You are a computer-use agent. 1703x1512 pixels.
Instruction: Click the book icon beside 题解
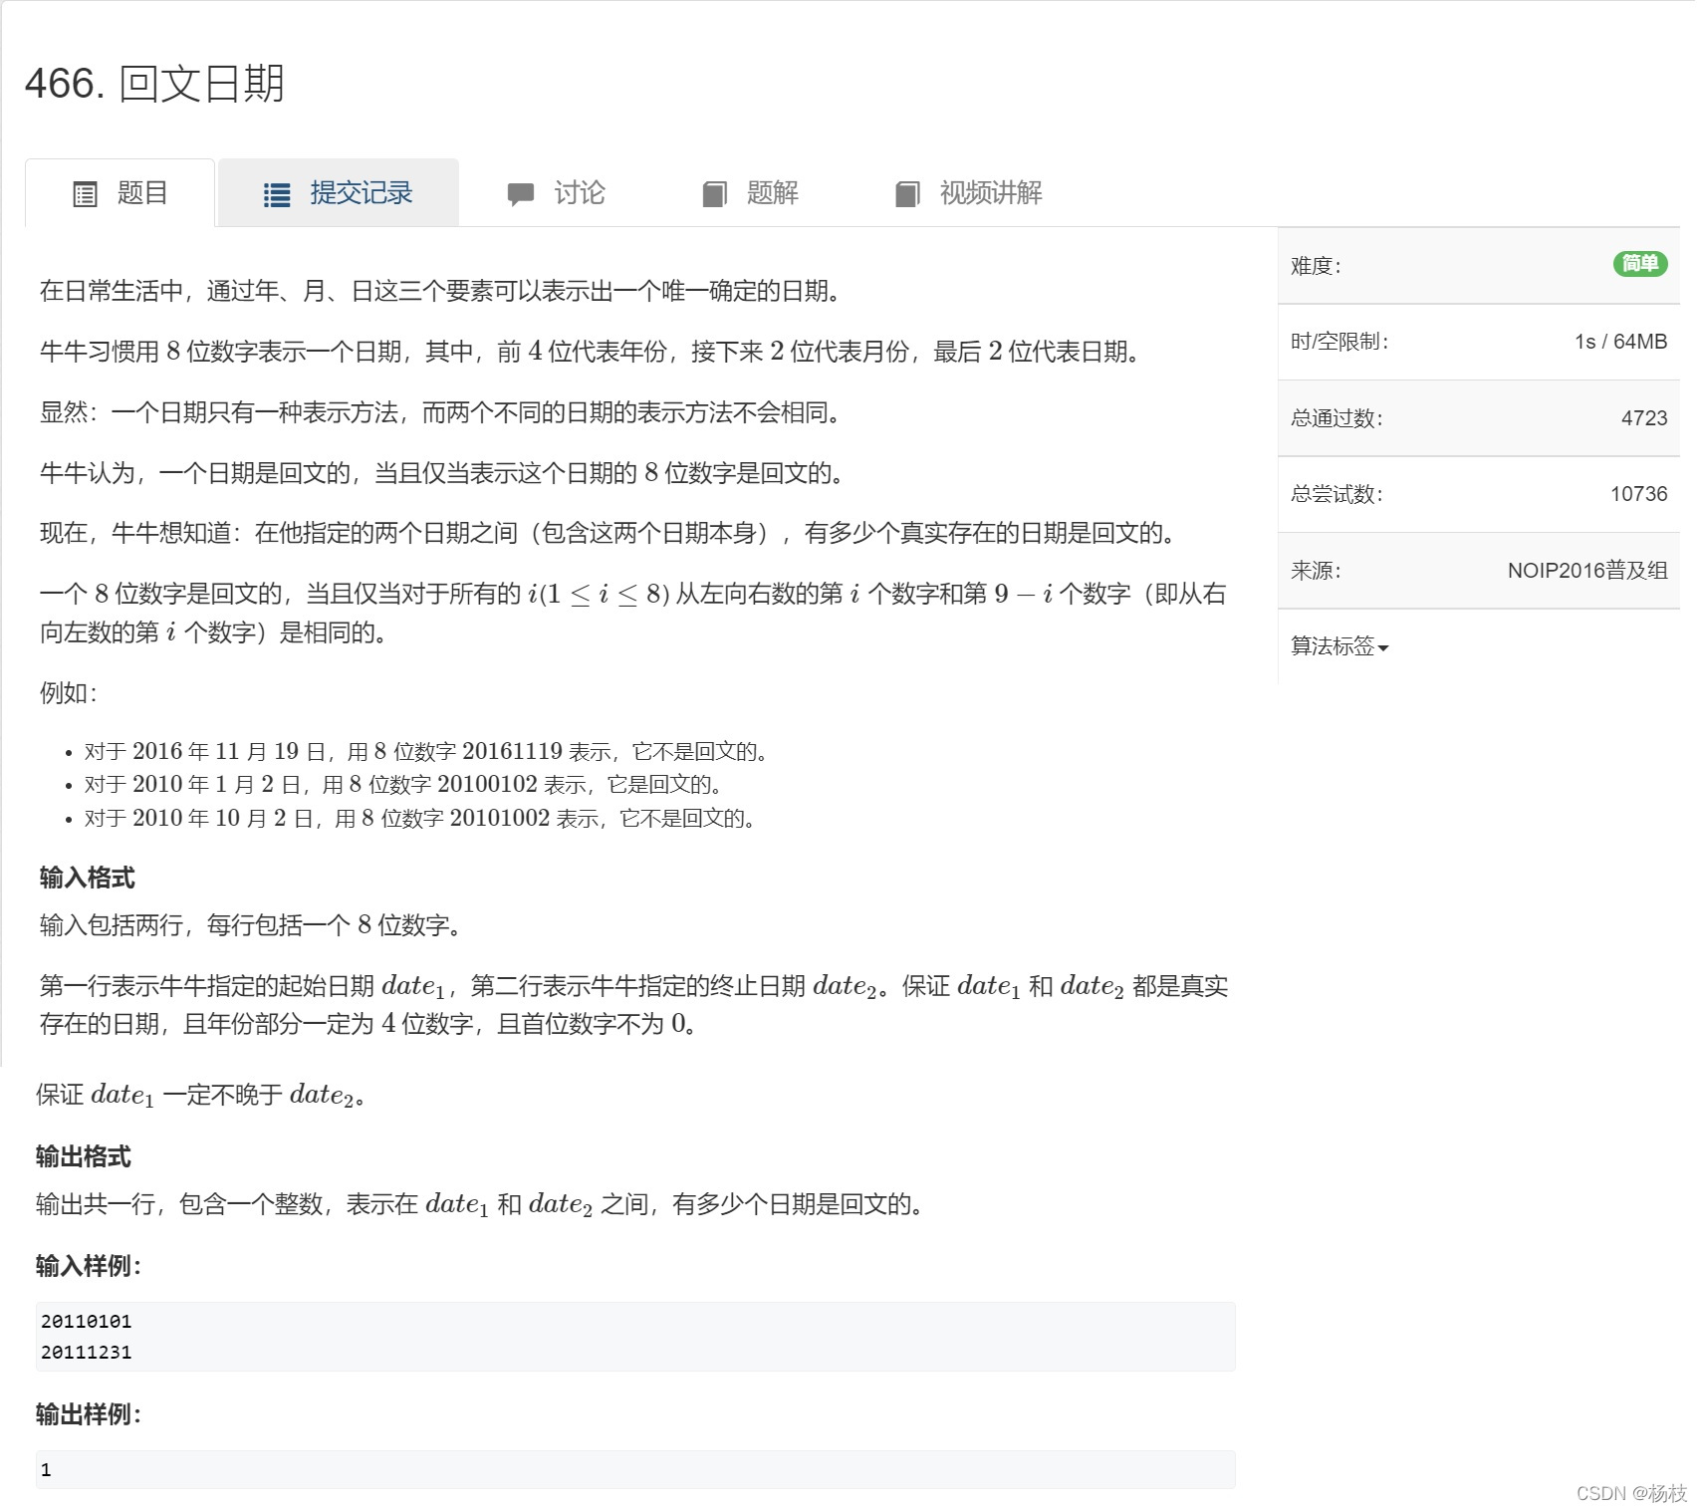tap(714, 194)
